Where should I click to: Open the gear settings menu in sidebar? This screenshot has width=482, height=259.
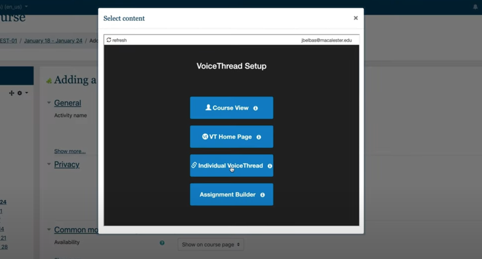click(20, 93)
